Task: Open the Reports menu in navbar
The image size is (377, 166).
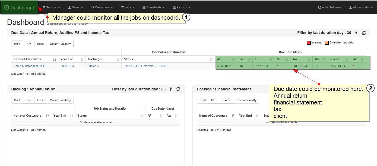Action: 182,7
